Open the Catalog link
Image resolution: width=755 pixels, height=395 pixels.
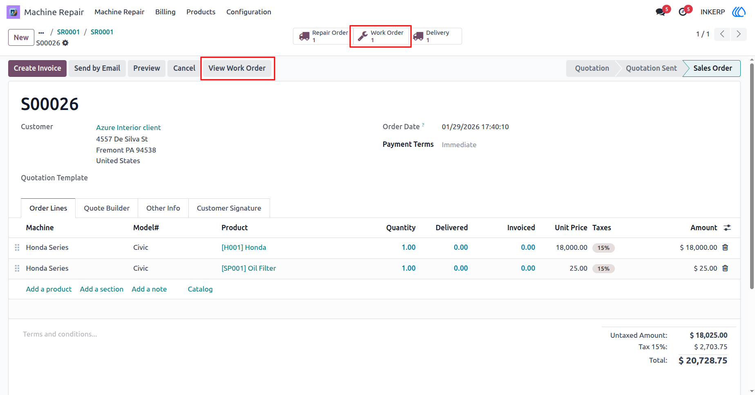point(200,289)
